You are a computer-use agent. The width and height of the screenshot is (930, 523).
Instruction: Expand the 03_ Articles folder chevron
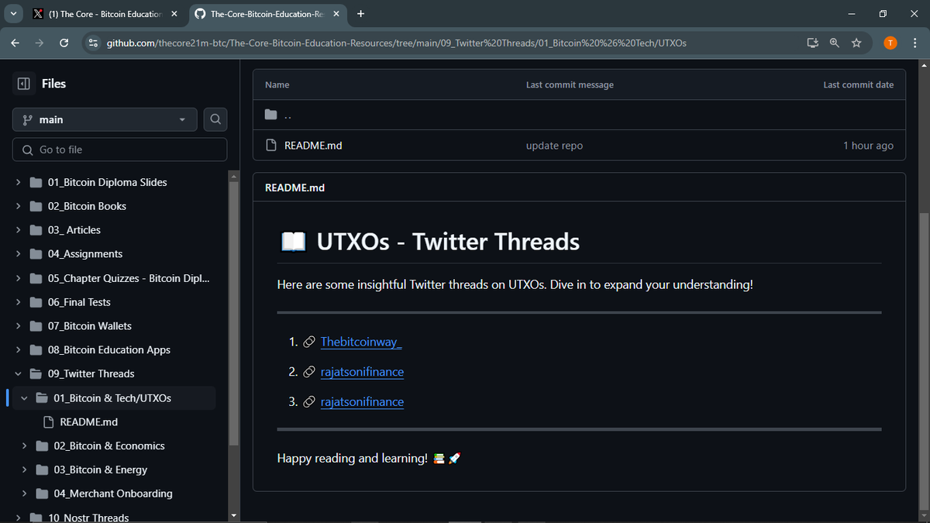coord(18,230)
